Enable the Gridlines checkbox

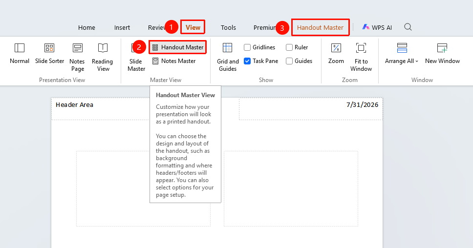click(247, 47)
